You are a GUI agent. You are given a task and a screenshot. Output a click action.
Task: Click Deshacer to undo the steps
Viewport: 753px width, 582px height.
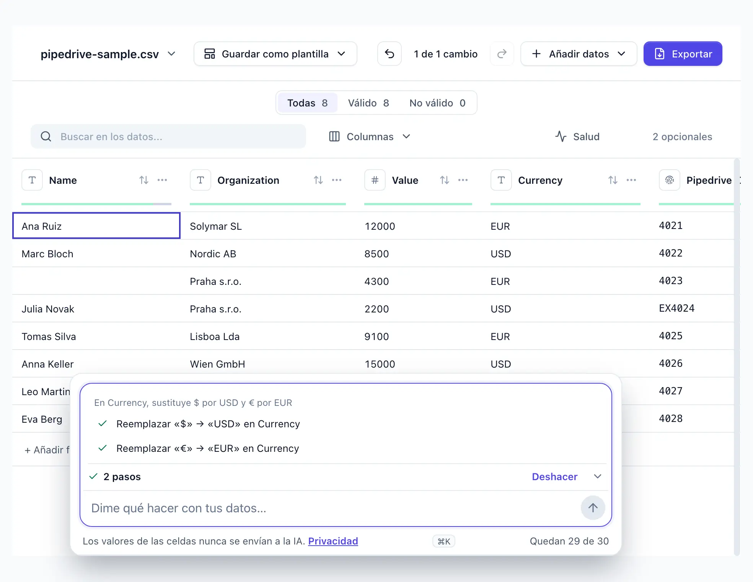pyautogui.click(x=554, y=477)
